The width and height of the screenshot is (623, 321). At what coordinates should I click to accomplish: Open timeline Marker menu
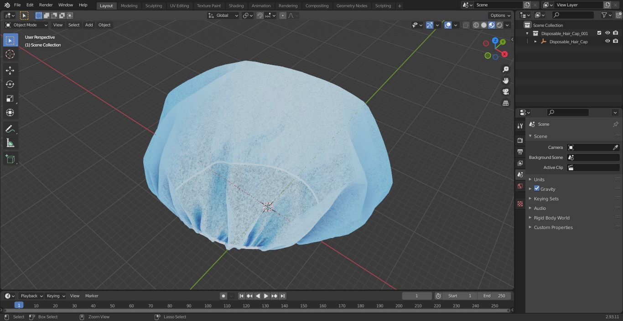point(92,296)
